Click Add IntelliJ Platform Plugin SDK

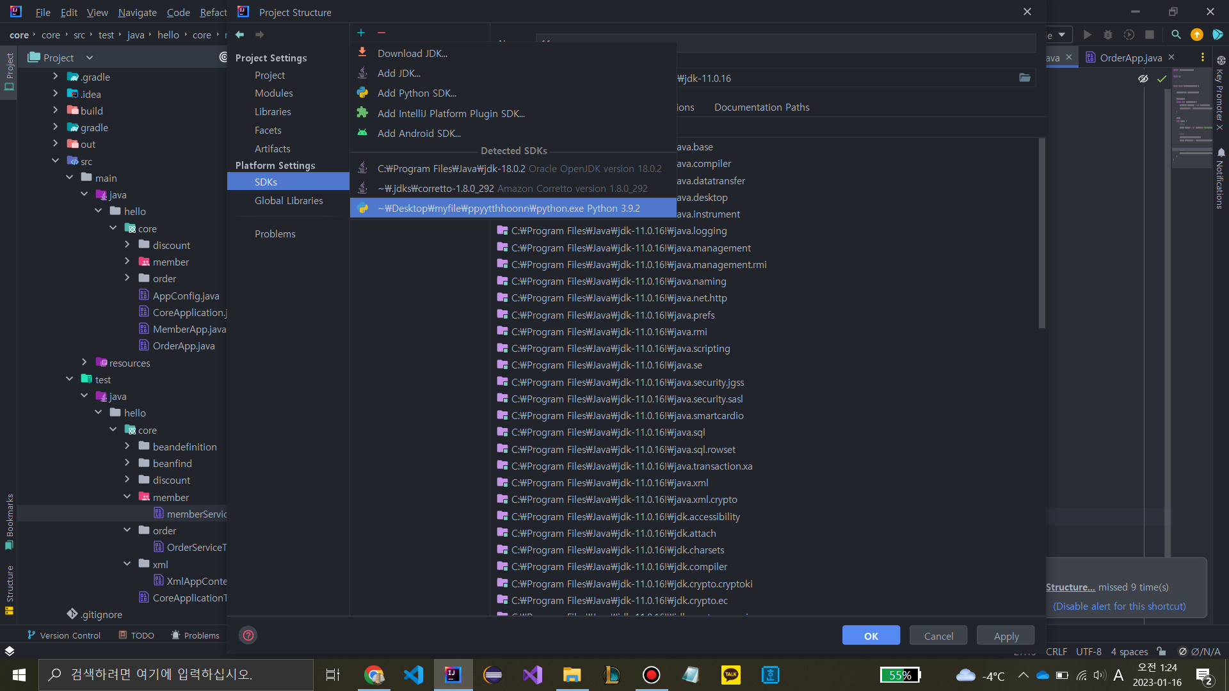pos(451,113)
